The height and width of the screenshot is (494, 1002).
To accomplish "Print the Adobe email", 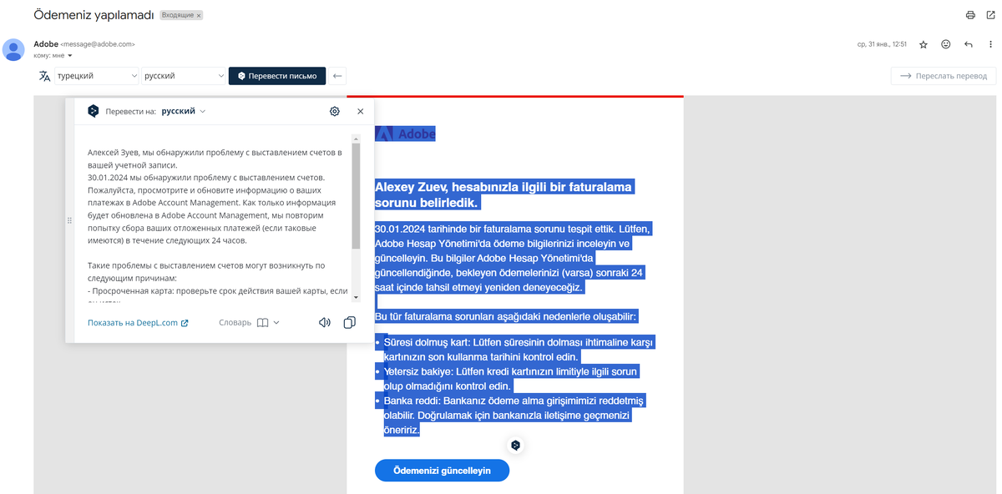I will (969, 14).
